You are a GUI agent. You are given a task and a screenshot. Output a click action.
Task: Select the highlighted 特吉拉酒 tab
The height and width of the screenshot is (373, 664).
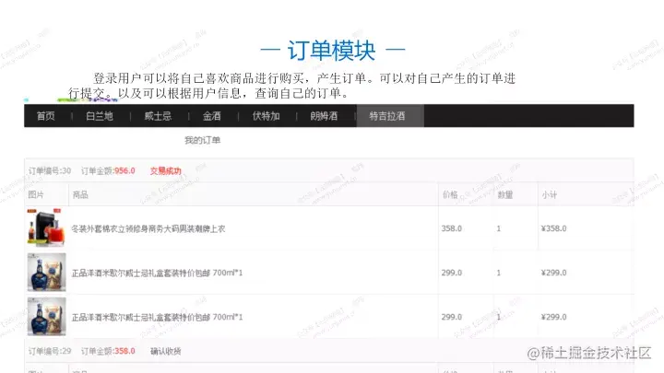(x=390, y=116)
